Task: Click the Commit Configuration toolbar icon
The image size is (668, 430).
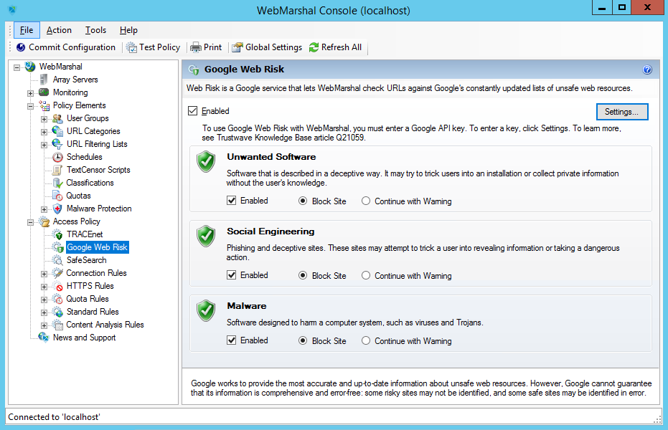Action: 21,47
